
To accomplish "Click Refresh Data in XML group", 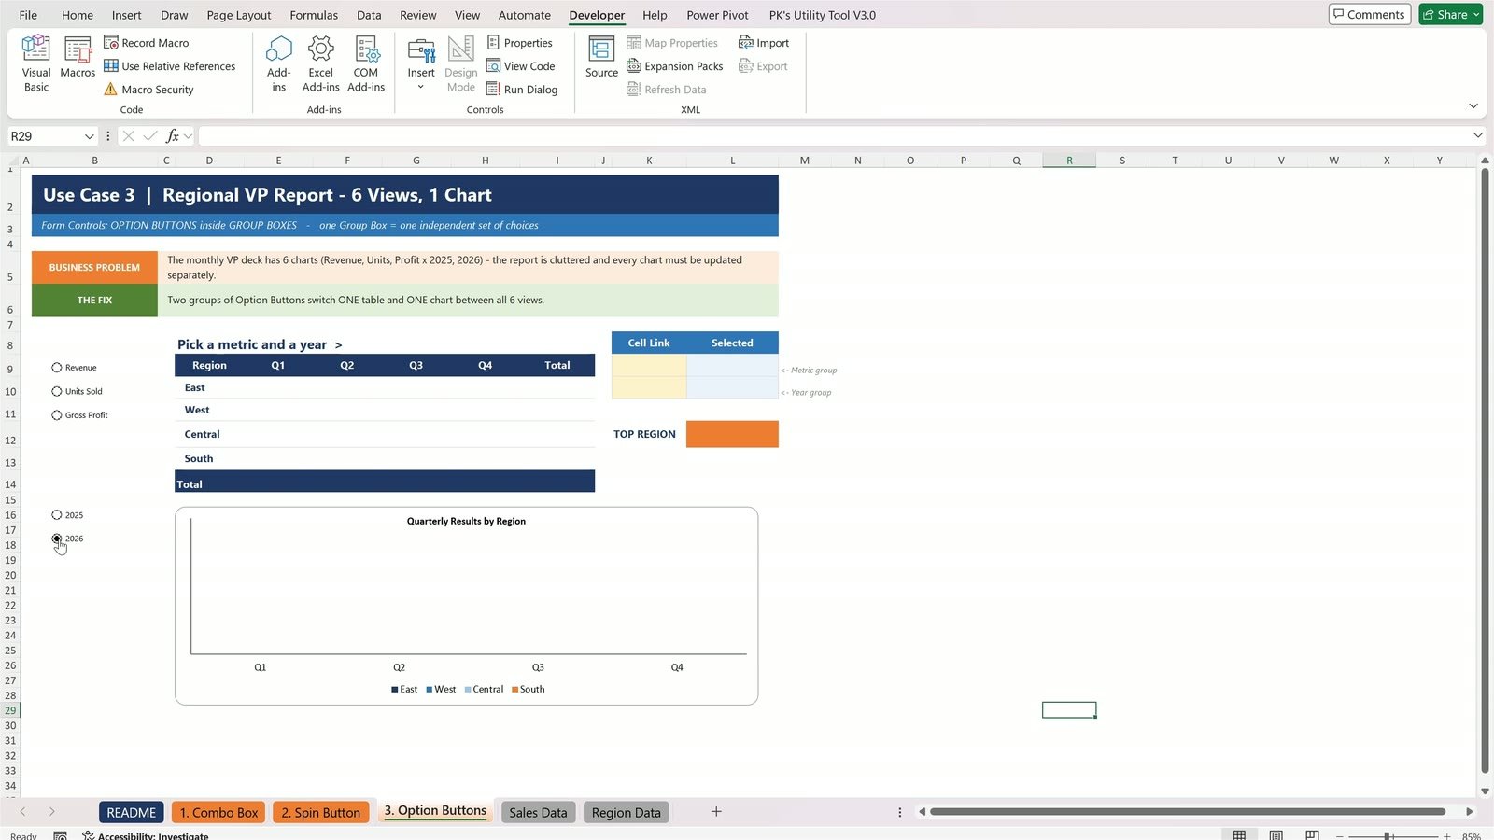I will (666, 90).
